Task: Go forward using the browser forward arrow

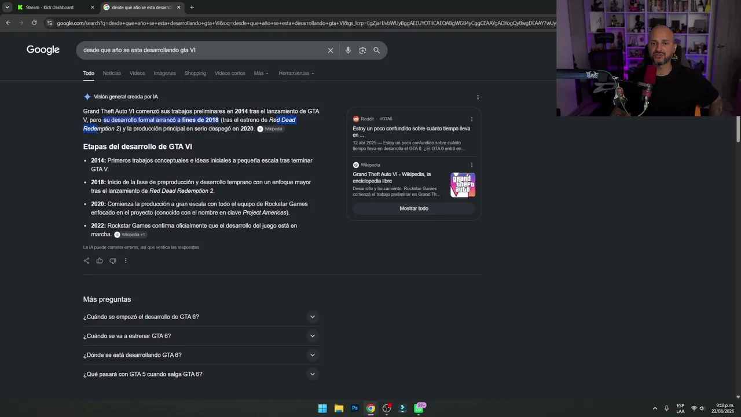Action: [21, 23]
